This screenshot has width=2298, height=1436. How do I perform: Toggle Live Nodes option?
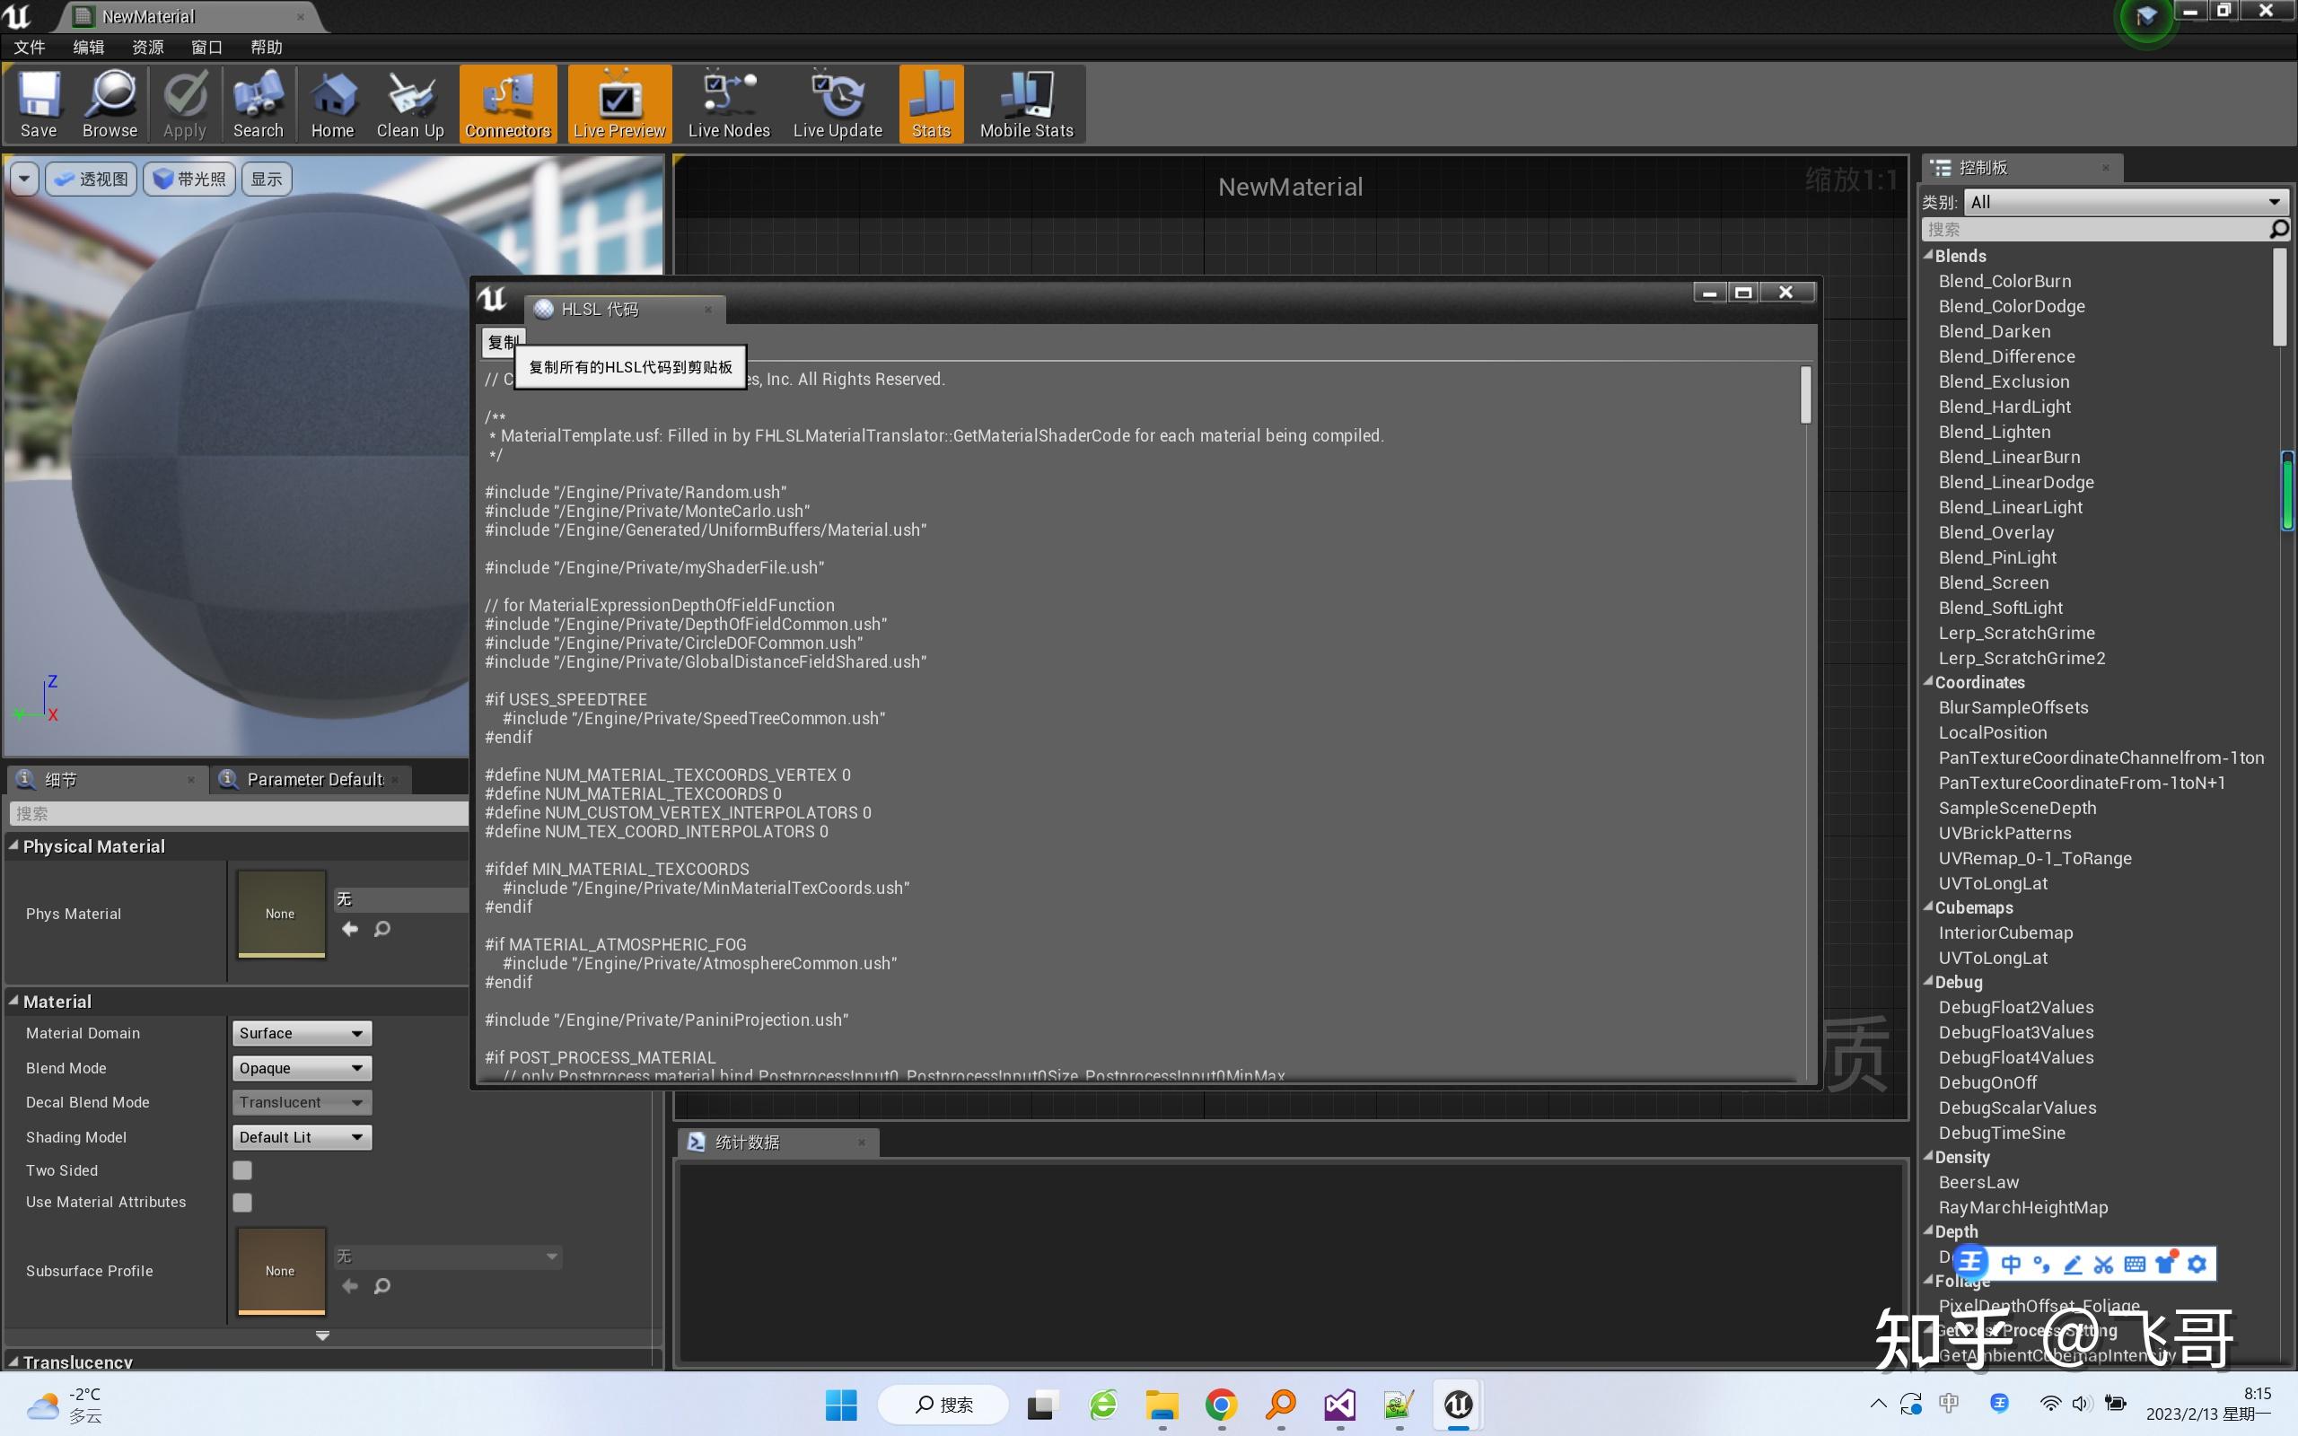[728, 104]
